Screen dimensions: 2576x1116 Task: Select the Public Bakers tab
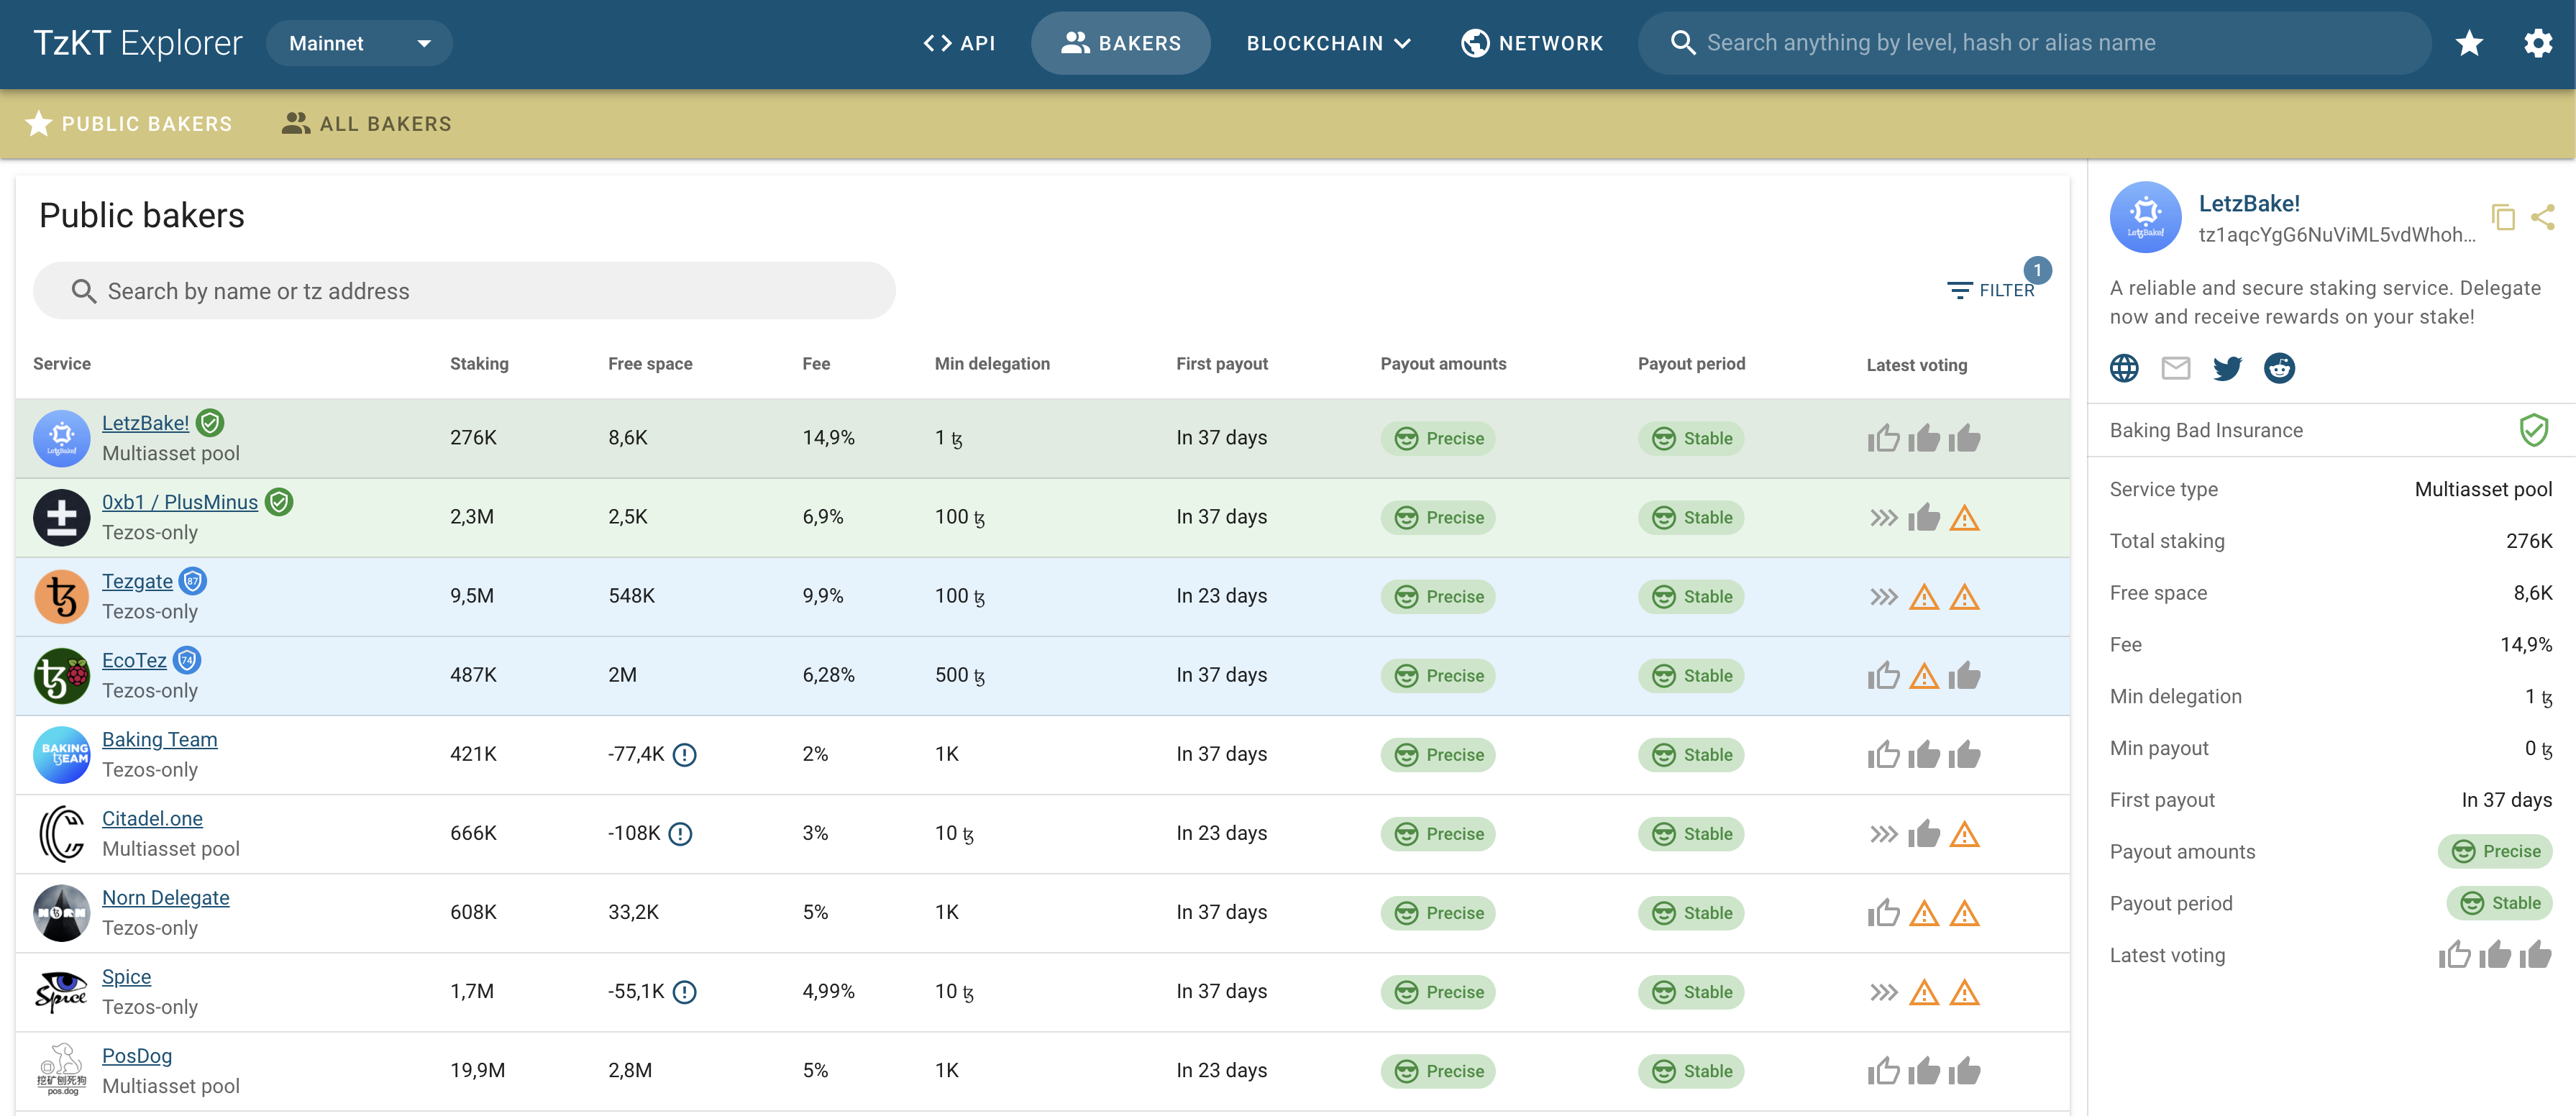point(129,124)
